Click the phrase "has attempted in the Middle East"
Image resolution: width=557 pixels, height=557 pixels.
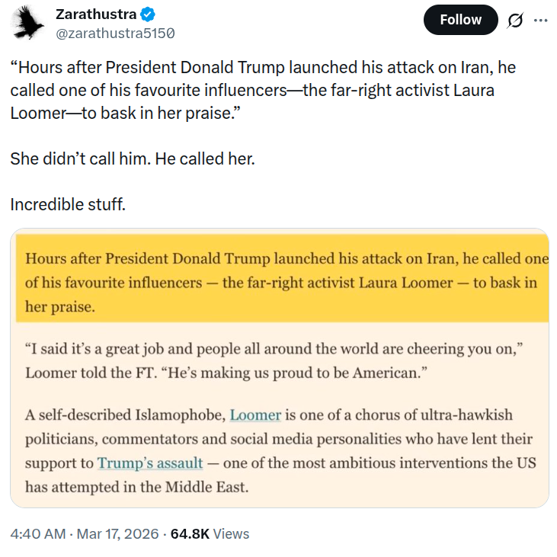click(137, 486)
